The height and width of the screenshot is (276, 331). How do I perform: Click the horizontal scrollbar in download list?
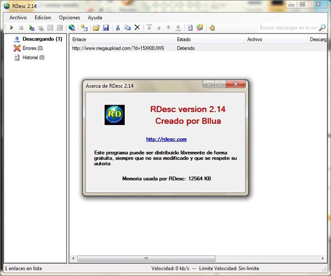click(143, 259)
